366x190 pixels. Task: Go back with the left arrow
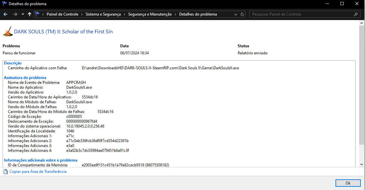6,14
